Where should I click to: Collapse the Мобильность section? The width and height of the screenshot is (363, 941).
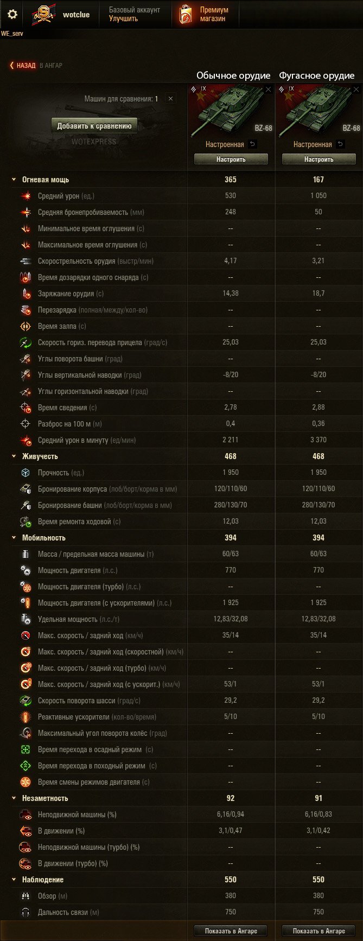pos(14,538)
